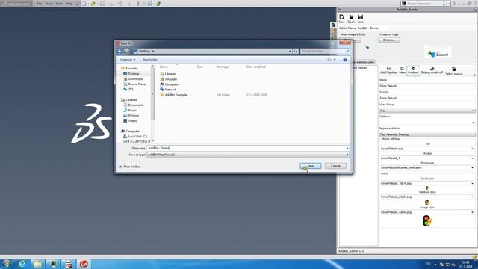Viewport: 478px width, 269px height.
Task: Click the AddIBln Examples folder
Action: [x=176, y=95]
